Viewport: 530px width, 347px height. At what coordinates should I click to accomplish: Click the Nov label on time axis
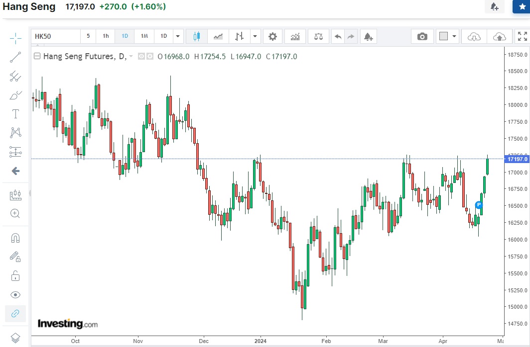138,341
